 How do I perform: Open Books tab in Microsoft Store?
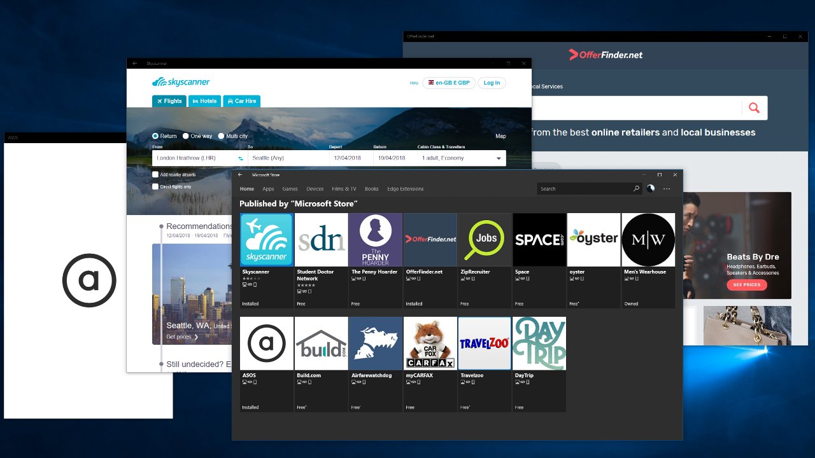pos(372,189)
